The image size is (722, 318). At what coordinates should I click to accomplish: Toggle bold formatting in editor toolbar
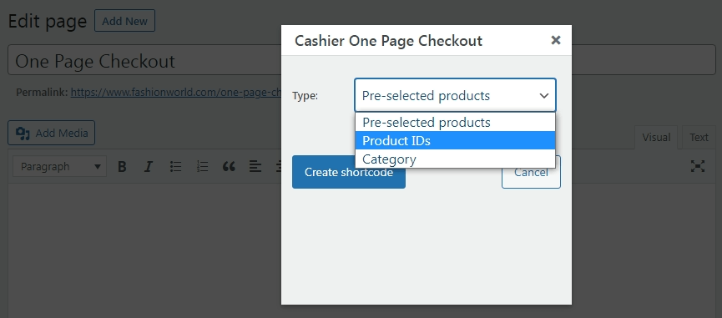(122, 167)
